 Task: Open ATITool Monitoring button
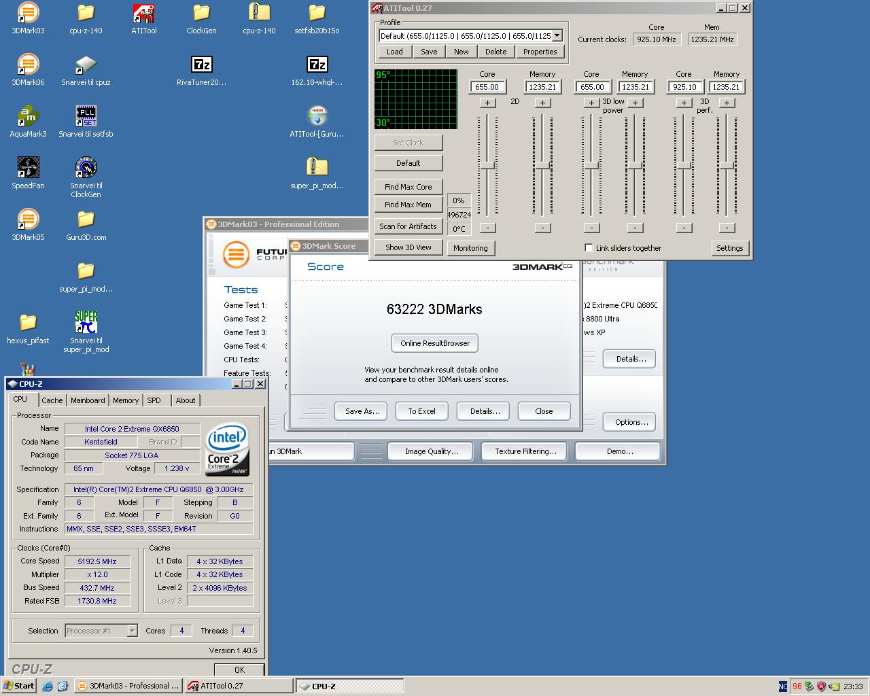tap(470, 248)
